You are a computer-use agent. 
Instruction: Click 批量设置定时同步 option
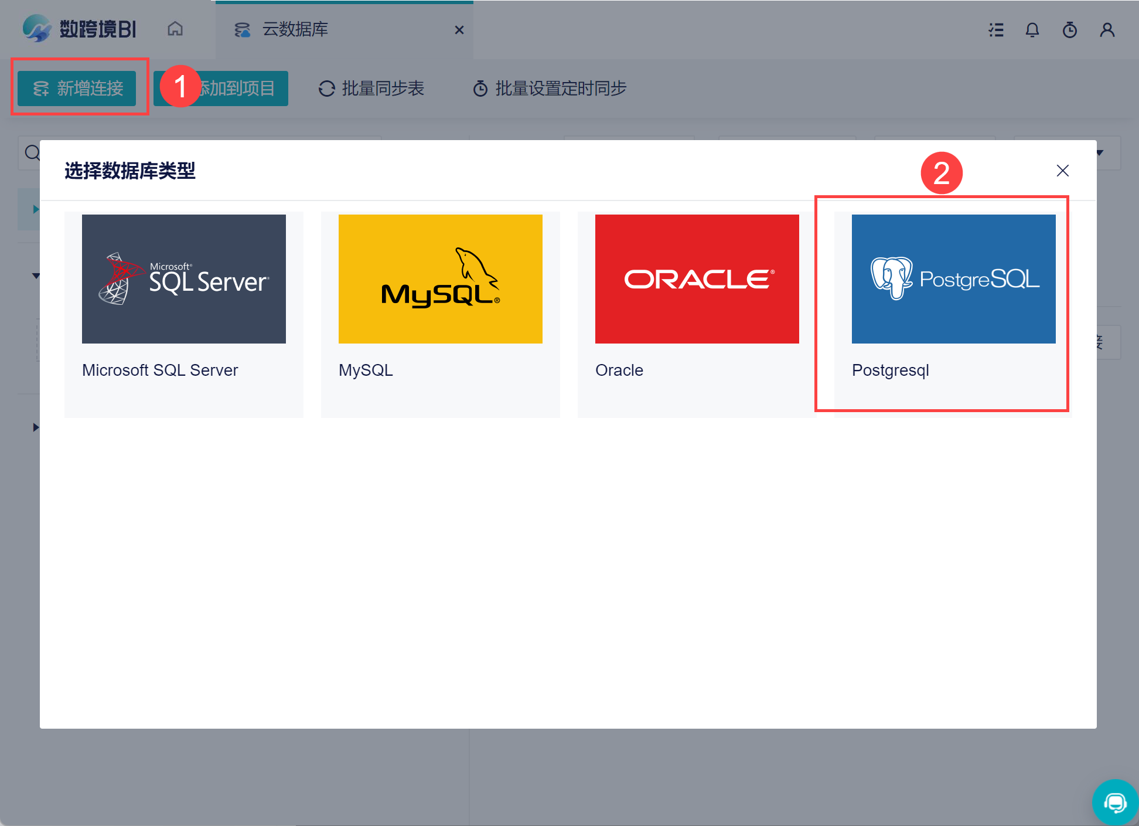click(550, 89)
